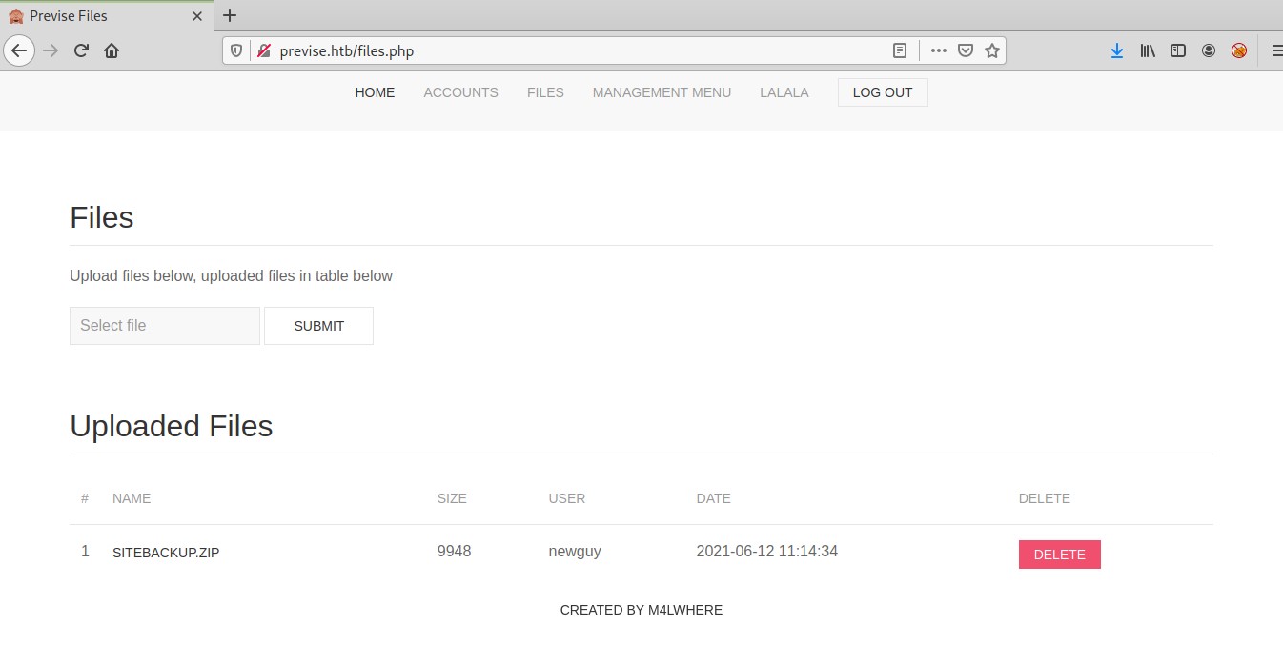The width and height of the screenshot is (1283, 646).
Task: Show the browser sidebar
Action: [x=1178, y=50]
